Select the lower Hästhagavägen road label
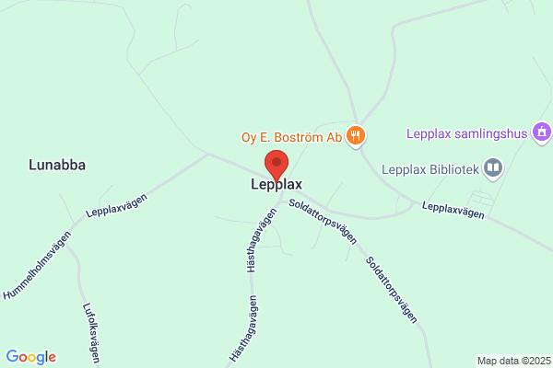Screen dimensions: 553x368 [243, 328]
